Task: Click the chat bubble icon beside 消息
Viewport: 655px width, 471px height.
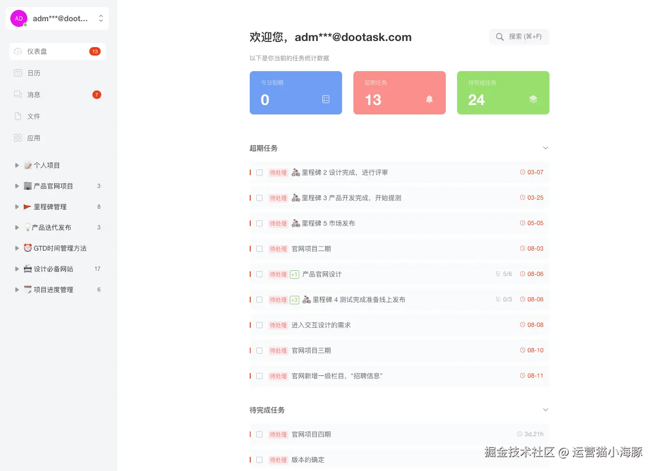Action: (18, 94)
